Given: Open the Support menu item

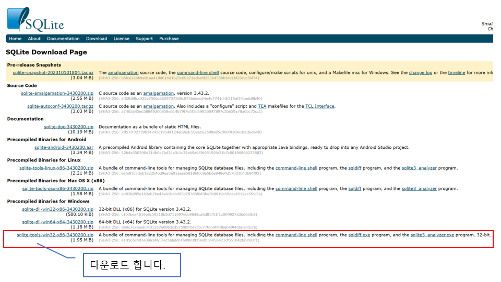Looking at the screenshot, I should tap(145, 39).
